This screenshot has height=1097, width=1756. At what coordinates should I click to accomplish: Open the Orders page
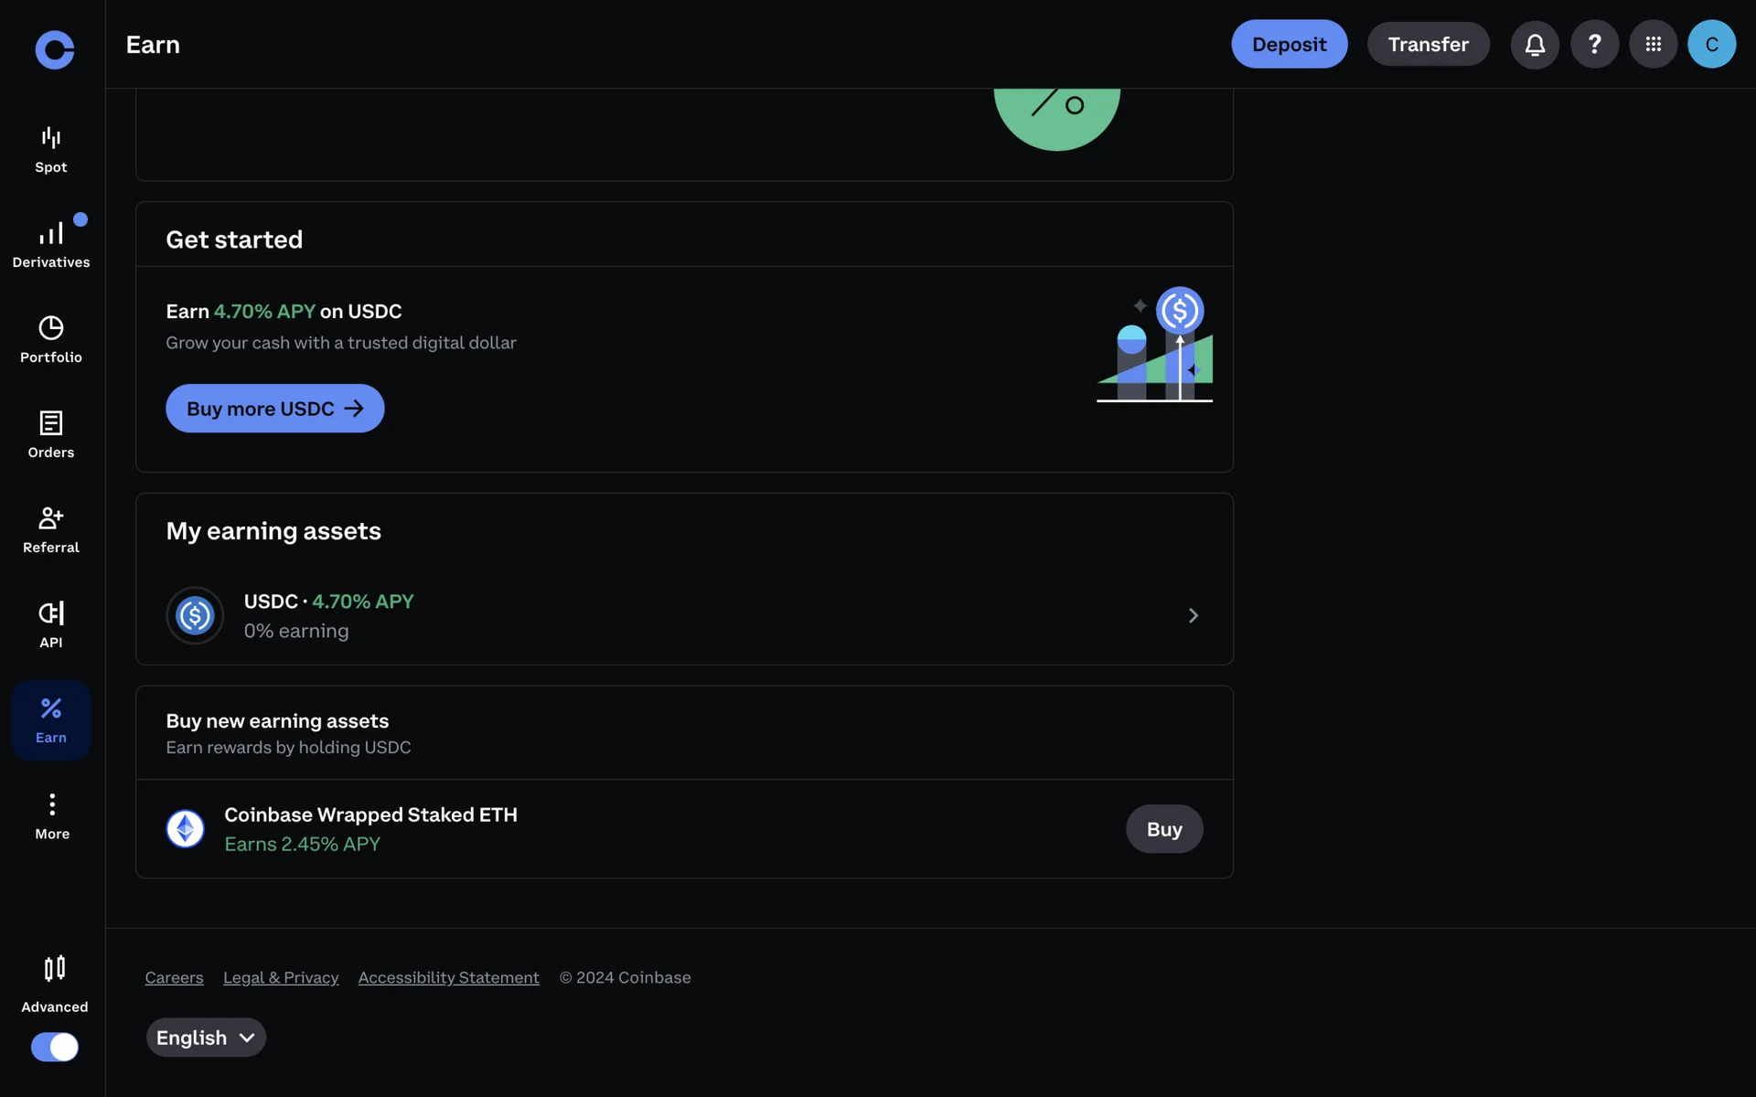click(51, 434)
